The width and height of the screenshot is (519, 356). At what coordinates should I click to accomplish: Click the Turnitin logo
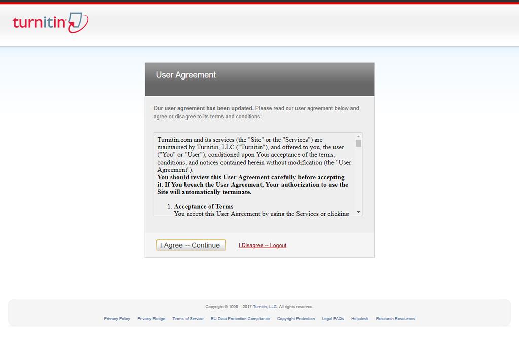[x=50, y=22]
